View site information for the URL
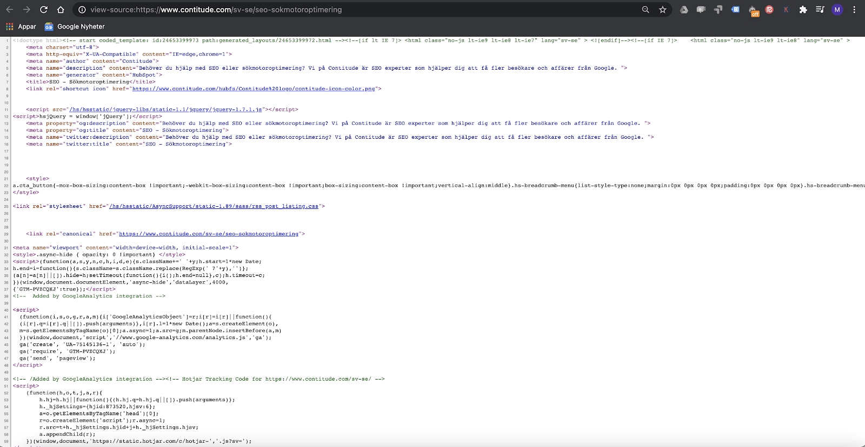 coord(82,10)
